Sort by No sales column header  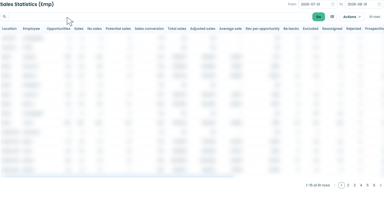coord(95,29)
